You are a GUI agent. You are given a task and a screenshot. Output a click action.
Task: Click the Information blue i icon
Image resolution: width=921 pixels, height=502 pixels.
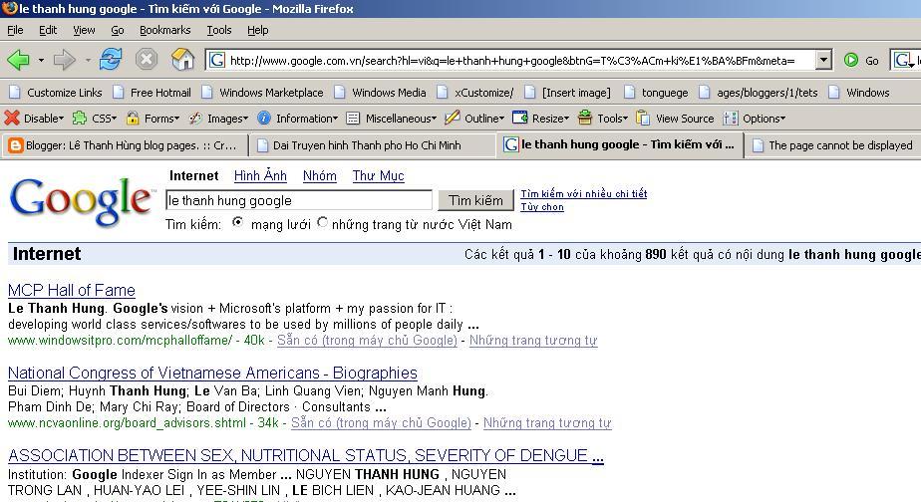(x=264, y=118)
